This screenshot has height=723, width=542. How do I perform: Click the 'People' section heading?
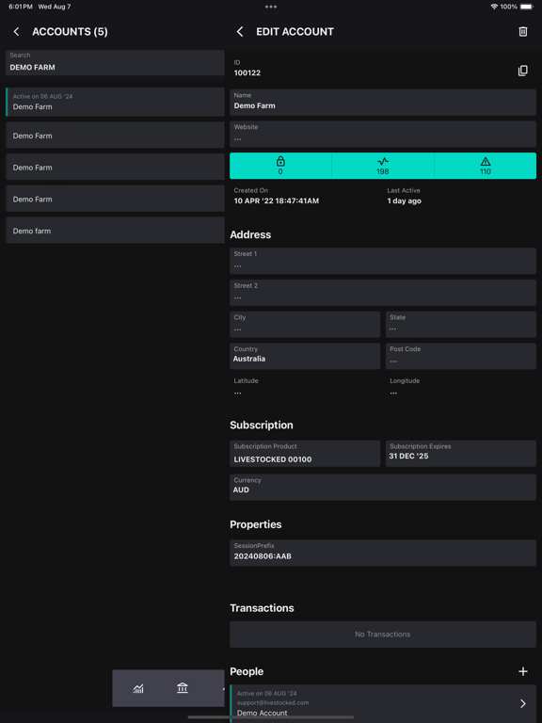[x=247, y=671]
